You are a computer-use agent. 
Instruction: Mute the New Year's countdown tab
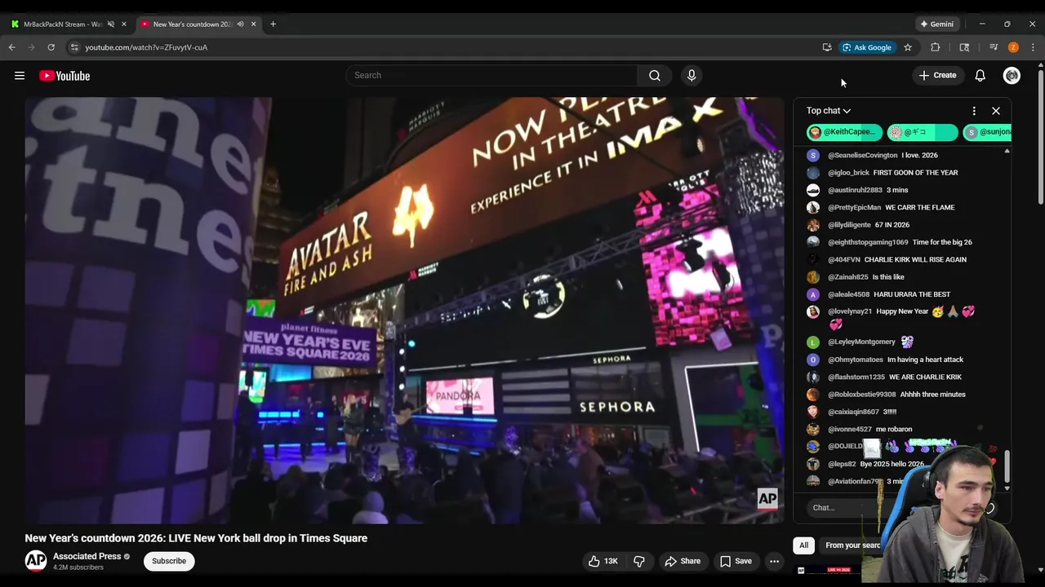[240, 24]
